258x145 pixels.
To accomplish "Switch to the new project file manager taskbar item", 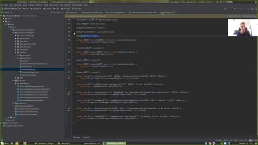I will (x=64, y=143).
